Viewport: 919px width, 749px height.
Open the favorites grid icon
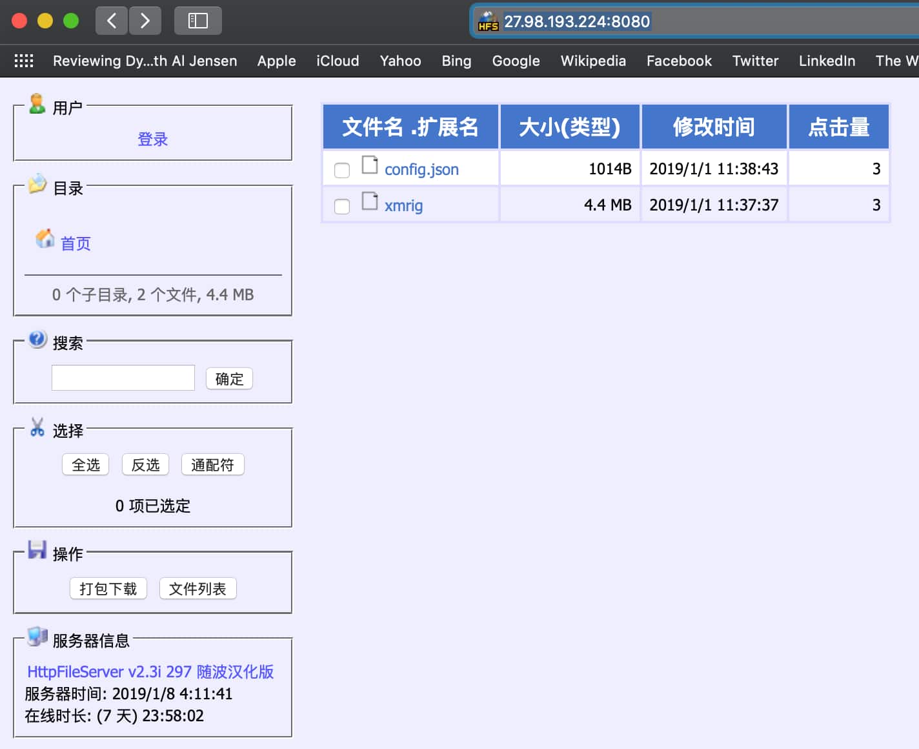(24, 61)
